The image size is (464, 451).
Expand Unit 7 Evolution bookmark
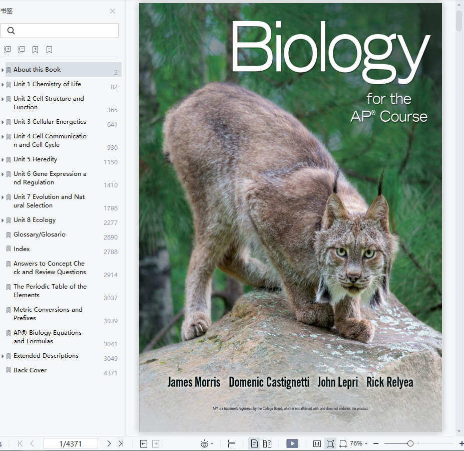(x=3, y=197)
